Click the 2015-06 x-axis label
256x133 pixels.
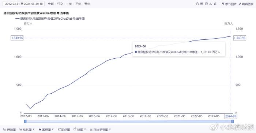77,116
